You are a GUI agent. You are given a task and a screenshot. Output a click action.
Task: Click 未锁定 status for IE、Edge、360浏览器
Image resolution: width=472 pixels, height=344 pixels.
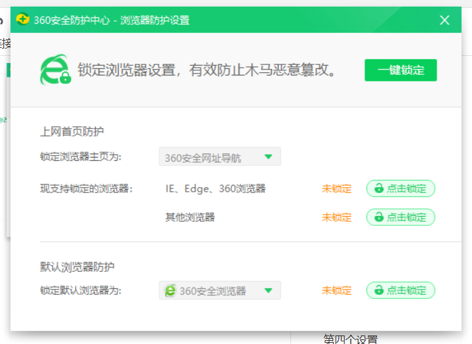(336, 188)
